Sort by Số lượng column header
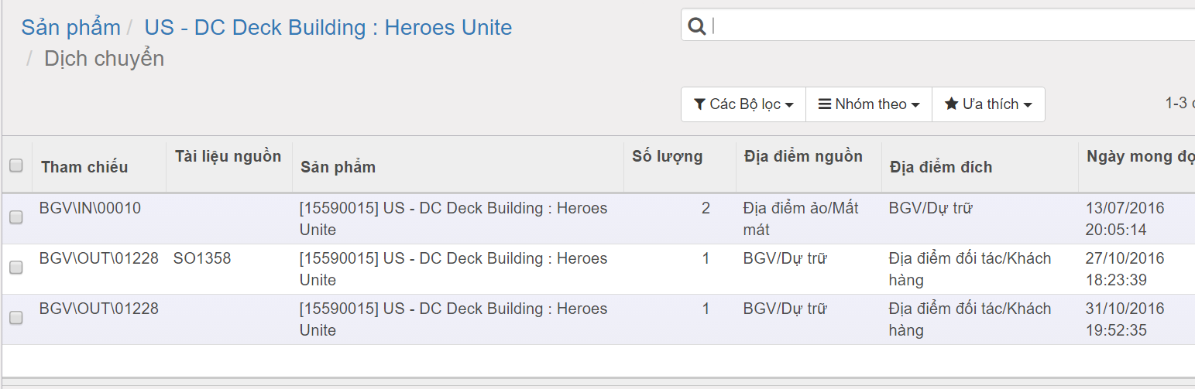The image size is (1195, 389). (668, 156)
